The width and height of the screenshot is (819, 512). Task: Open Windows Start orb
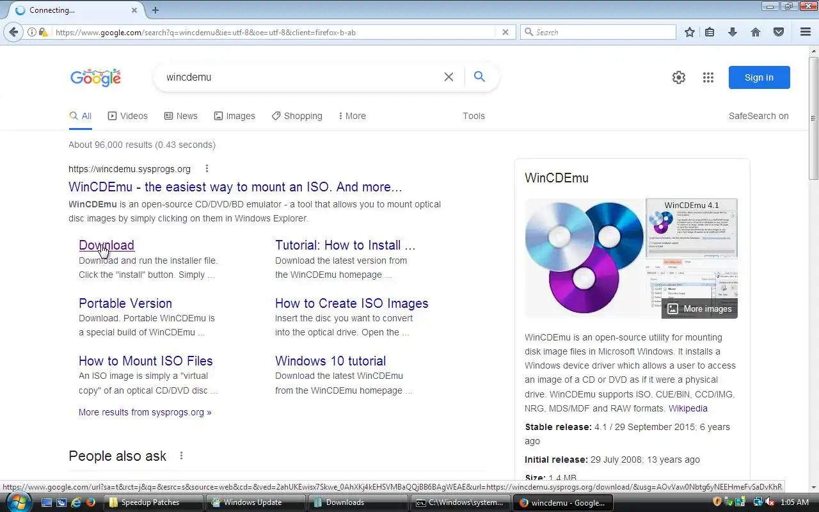pyautogui.click(x=19, y=502)
